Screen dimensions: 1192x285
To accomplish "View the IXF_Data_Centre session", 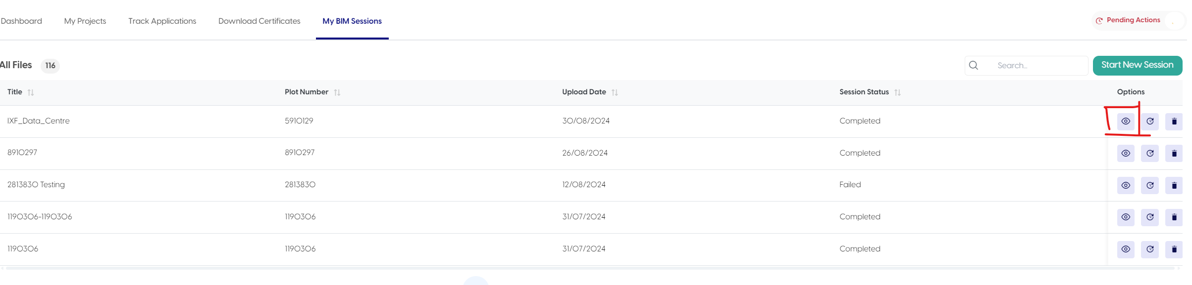I will click(x=1125, y=122).
